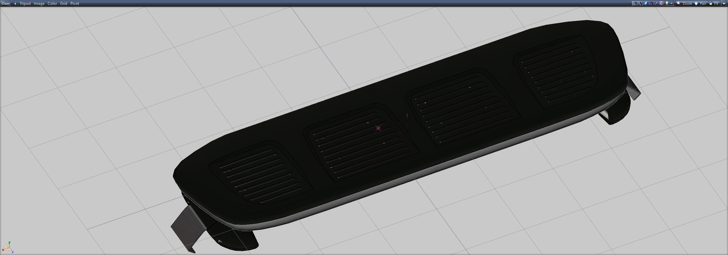The height and width of the screenshot is (255, 728).
Task: Expand the far-right viewport options arrow
Action: click(x=724, y=4)
